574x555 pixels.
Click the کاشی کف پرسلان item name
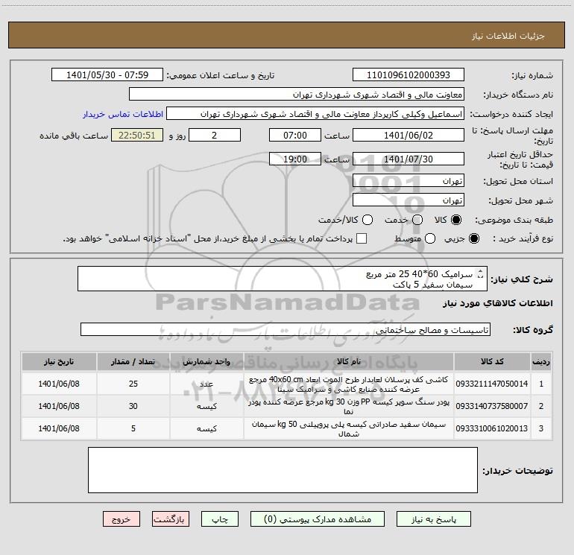349,384
